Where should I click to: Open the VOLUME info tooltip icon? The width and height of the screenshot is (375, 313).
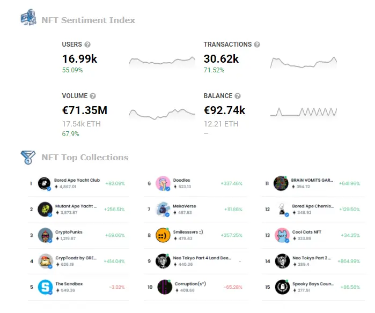click(x=93, y=96)
